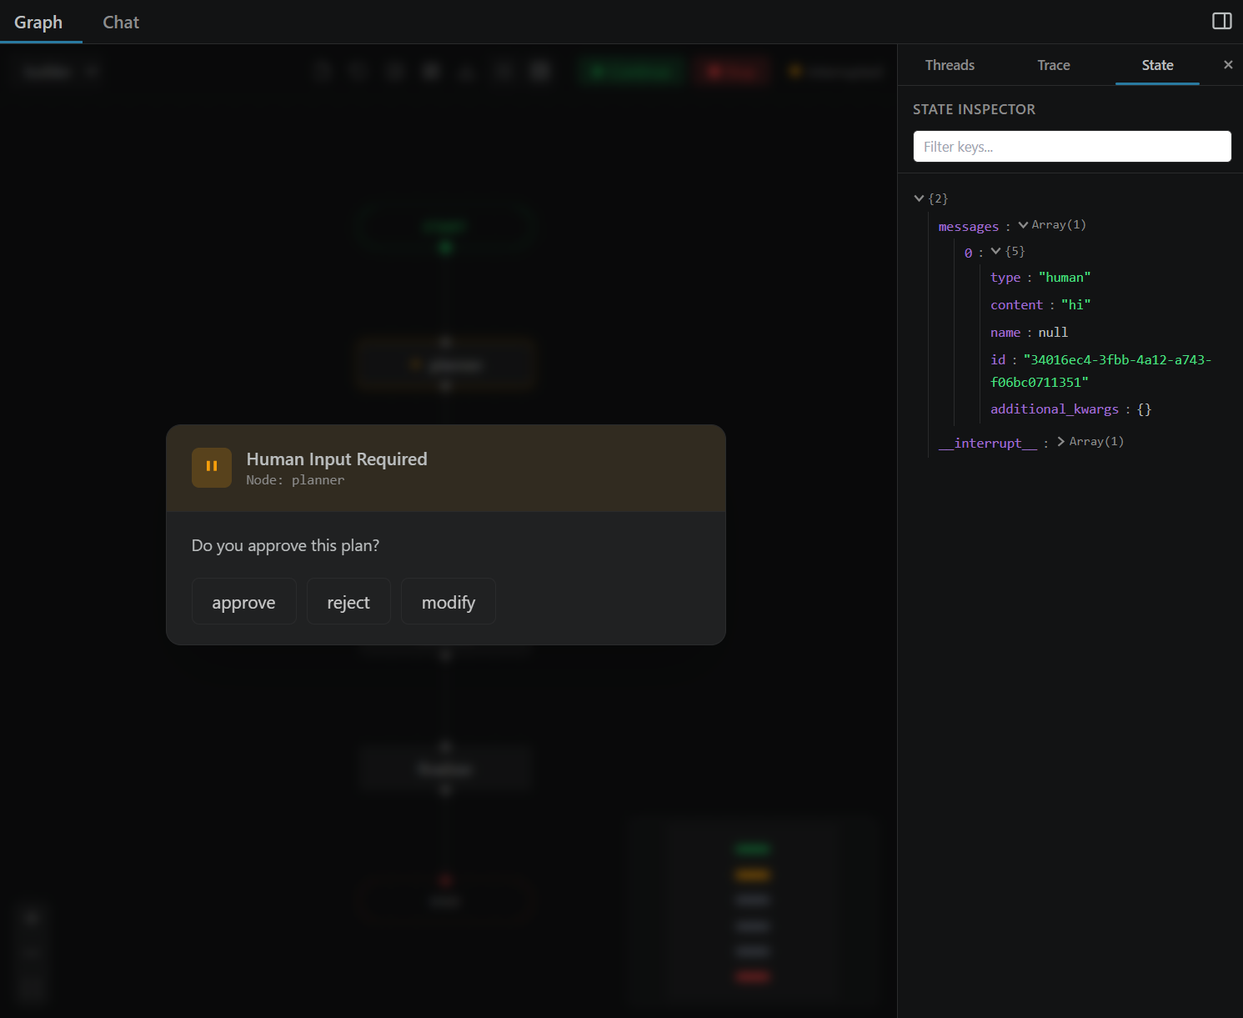Viewport: 1243px width, 1018px height.
Task: Click the pause icon in the dialog
Action: point(212,467)
